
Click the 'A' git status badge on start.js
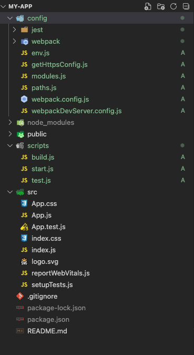point(182,169)
